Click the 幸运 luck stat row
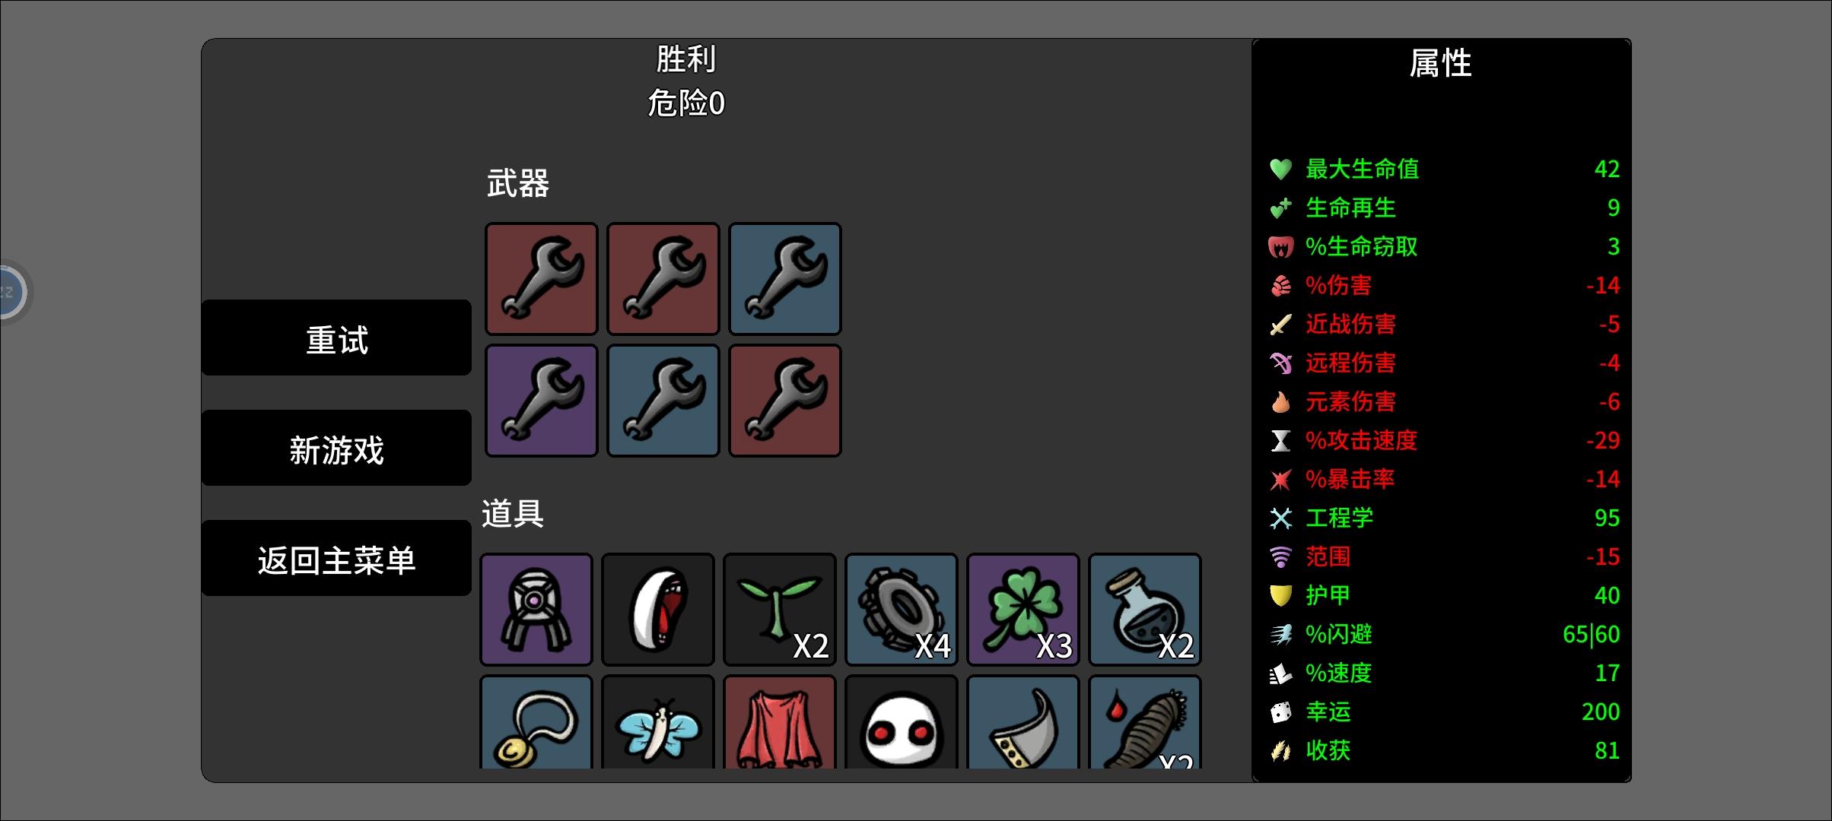The width and height of the screenshot is (1832, 821). [1444, 712]
